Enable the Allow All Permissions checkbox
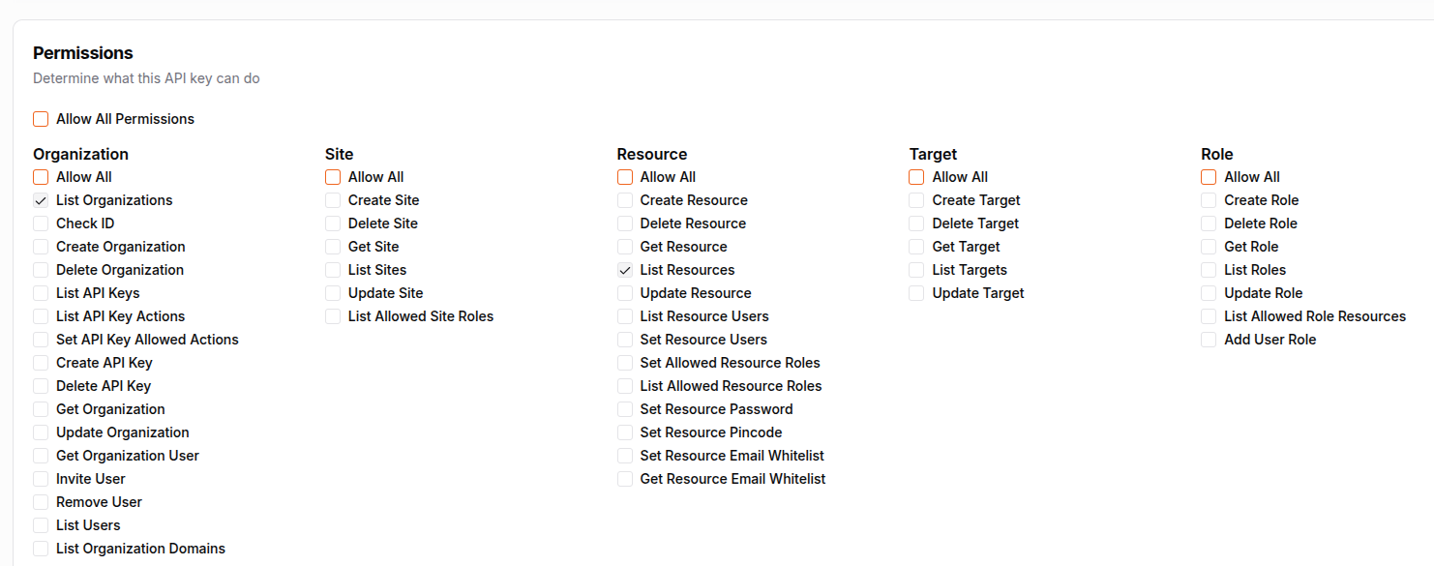This screenshot has width=1434, height=566. click(41, 119)
